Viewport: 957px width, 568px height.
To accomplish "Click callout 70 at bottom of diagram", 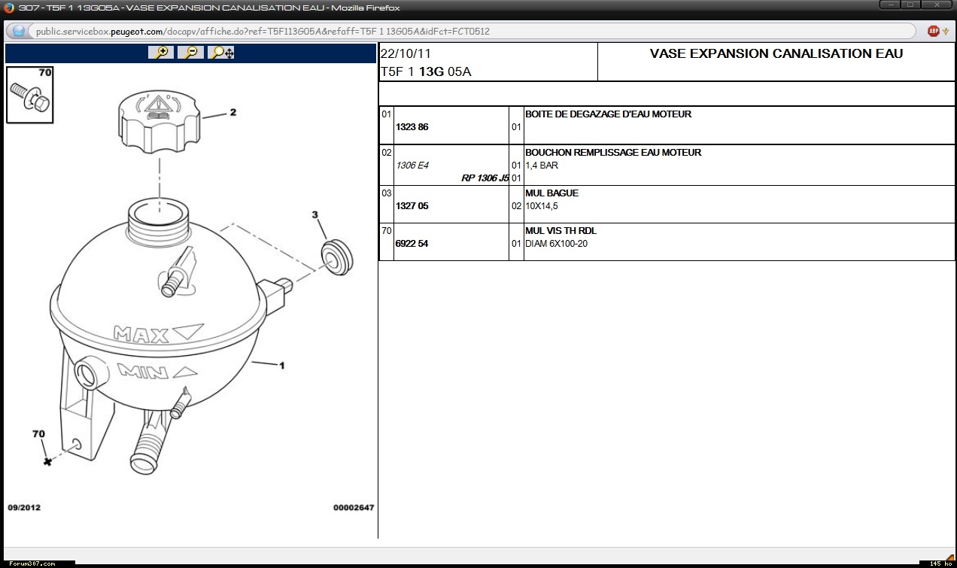I will [x=38, y=434].
